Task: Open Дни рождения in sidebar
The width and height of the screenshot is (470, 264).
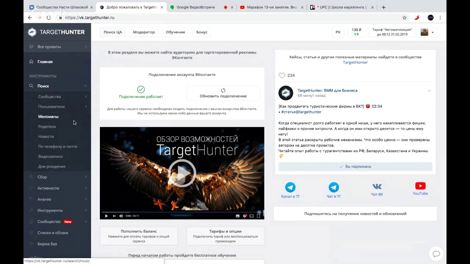Action: [x=52, y=166]
